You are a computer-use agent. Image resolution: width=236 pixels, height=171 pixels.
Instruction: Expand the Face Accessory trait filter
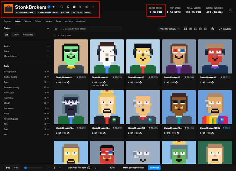coord(26,87)
